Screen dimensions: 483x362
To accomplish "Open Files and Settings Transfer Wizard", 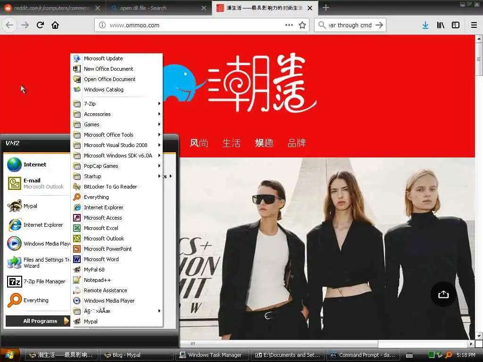I will coord(38,263).
